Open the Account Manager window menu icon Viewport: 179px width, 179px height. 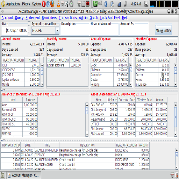point(2,12)
